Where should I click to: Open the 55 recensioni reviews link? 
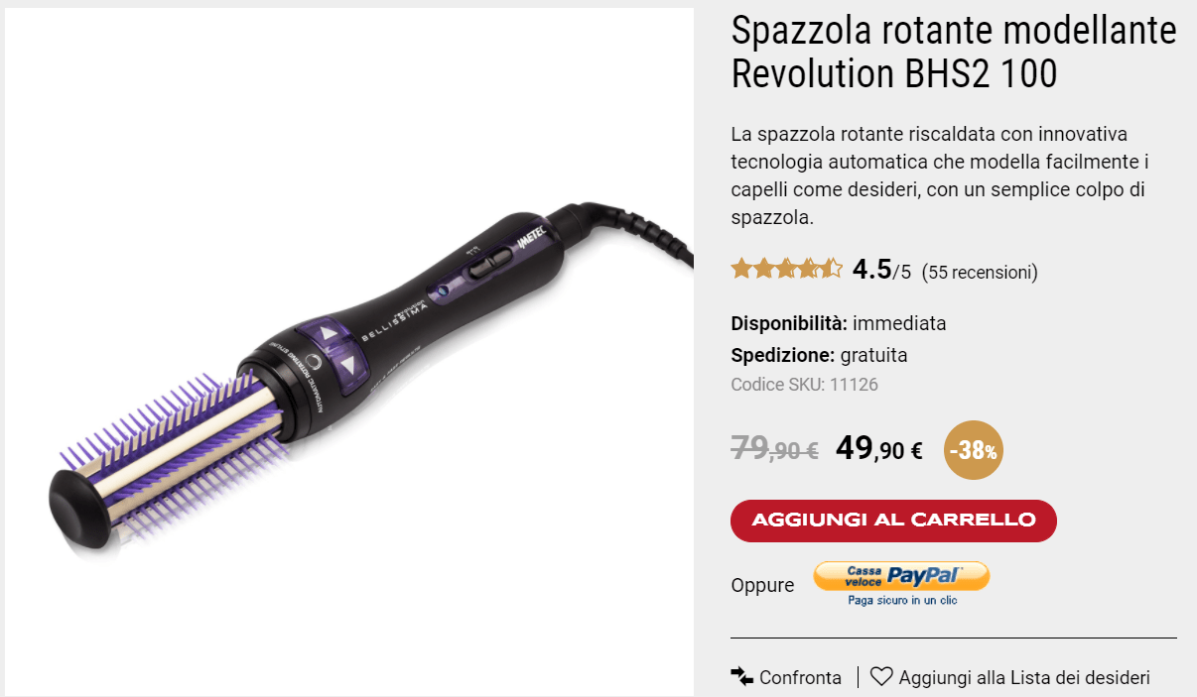(980, 272)
